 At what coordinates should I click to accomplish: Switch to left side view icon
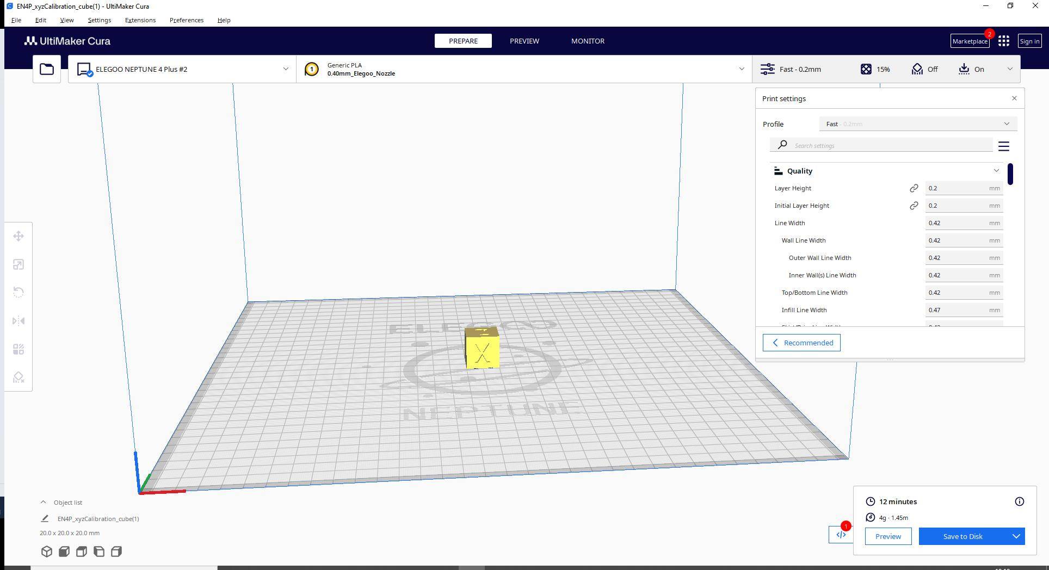coord(99,552)
